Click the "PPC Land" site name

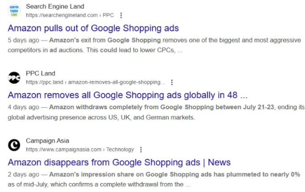click(x=41, y=73)
